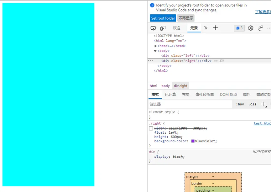This screenshot has height=192, width=271.
Task: Click the .right selector text
Action: pyautogui.click(x=155, y=123)
